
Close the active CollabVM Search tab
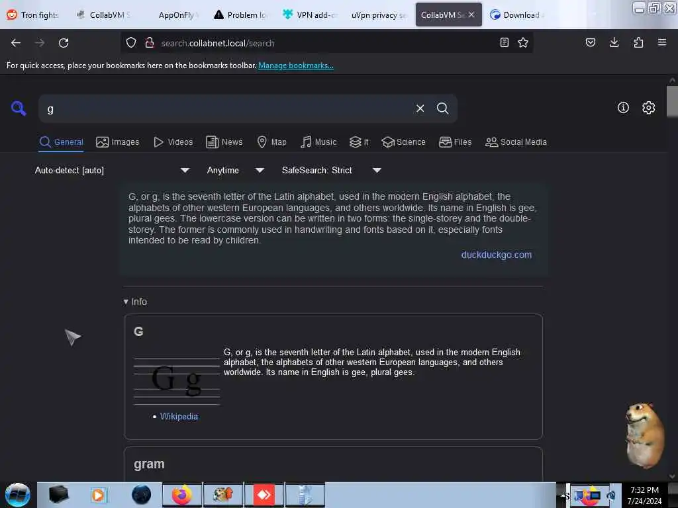coord(471,15)
